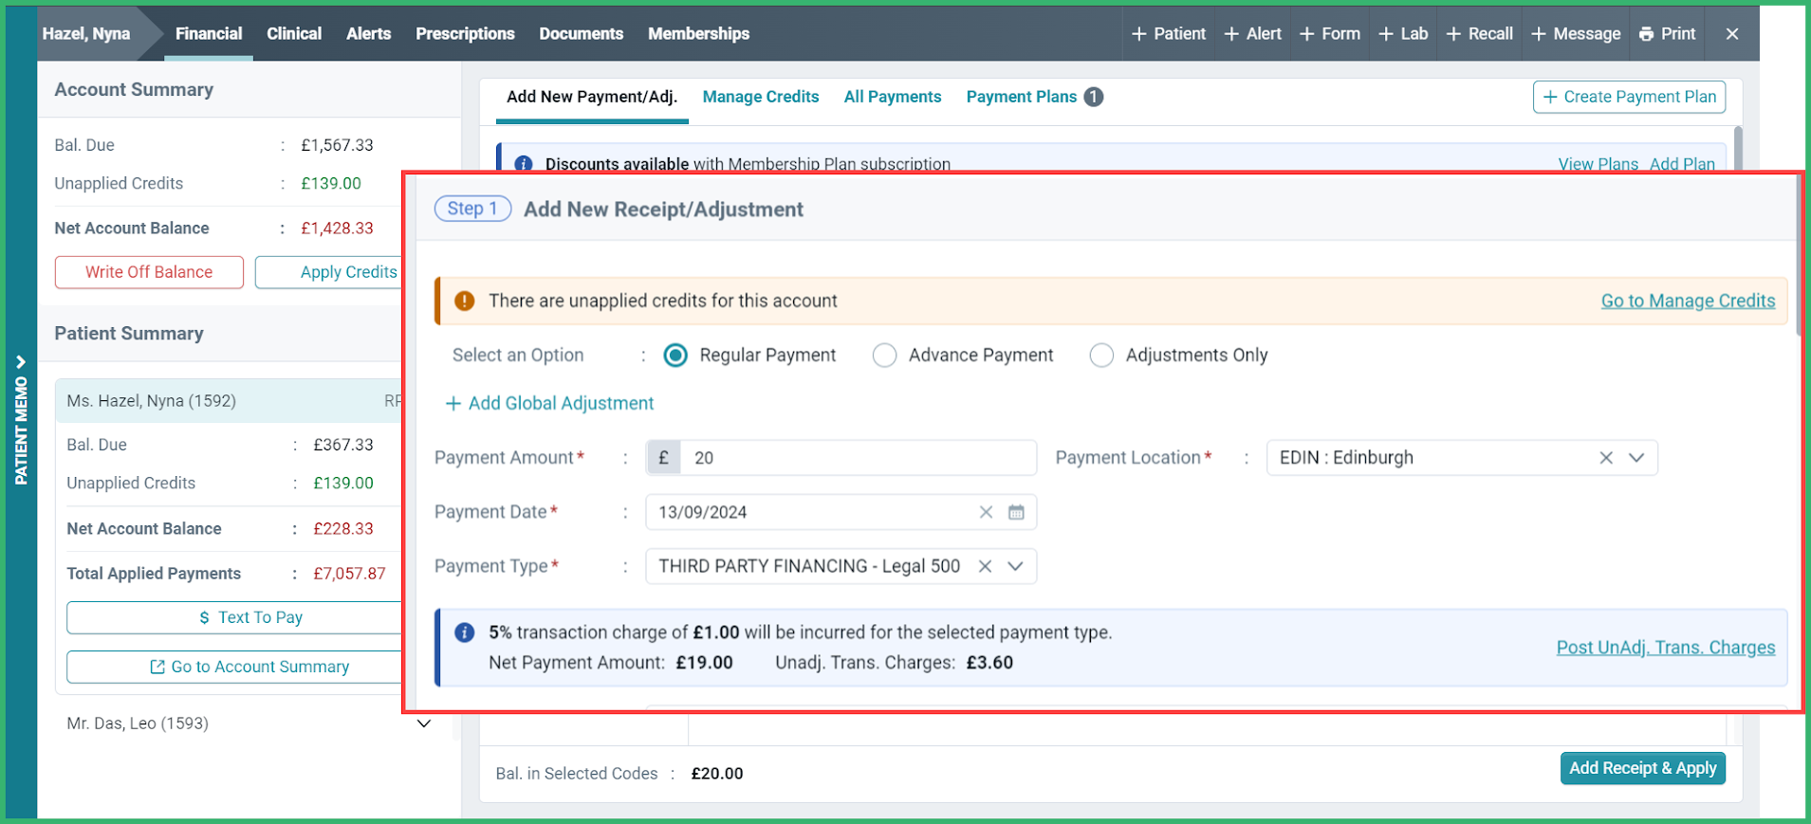
Task: Click the Net Account Balance £1,428.33 value
Action: point(337,229)
